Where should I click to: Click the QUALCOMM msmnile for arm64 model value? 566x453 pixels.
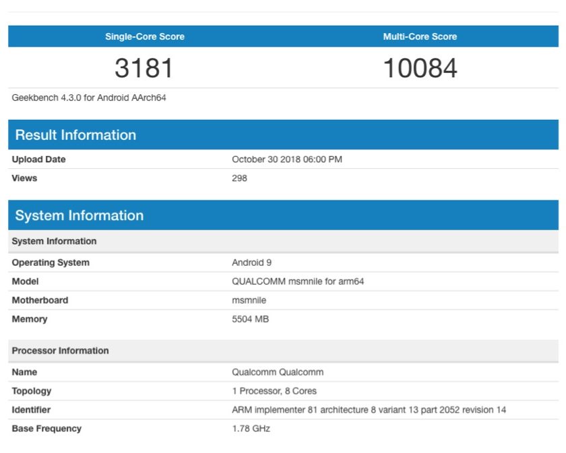coord(297,281)
